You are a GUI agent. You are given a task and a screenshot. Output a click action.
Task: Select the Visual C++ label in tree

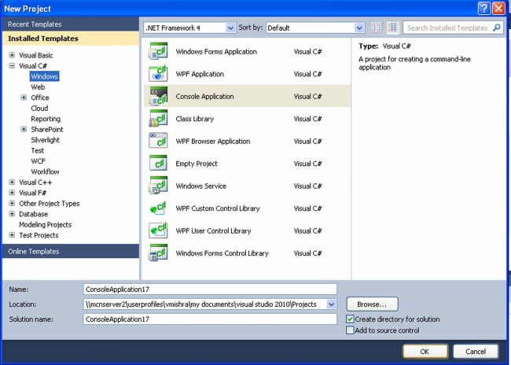(35, 182)
